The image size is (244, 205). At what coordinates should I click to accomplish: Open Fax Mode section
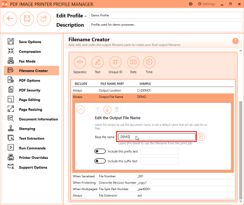coord(31,61)
